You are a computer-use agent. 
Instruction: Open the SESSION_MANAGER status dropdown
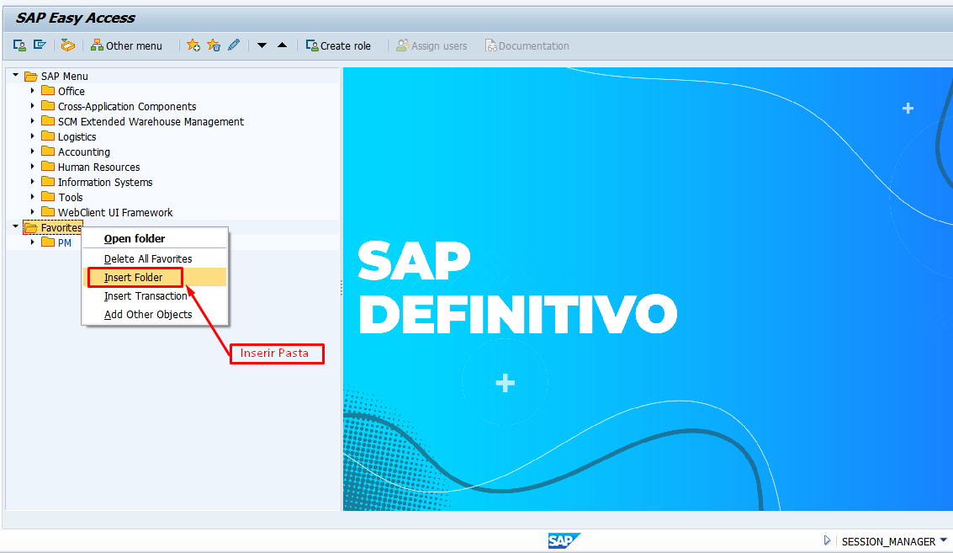coord(943,540)
